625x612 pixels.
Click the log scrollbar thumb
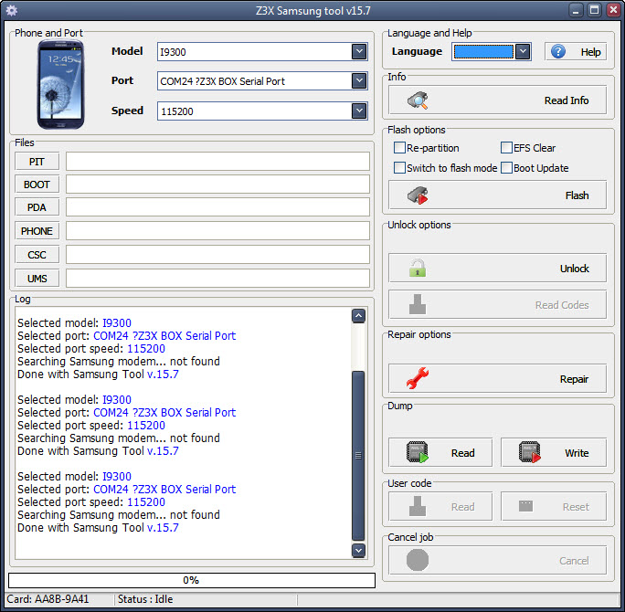coord(358,456)
